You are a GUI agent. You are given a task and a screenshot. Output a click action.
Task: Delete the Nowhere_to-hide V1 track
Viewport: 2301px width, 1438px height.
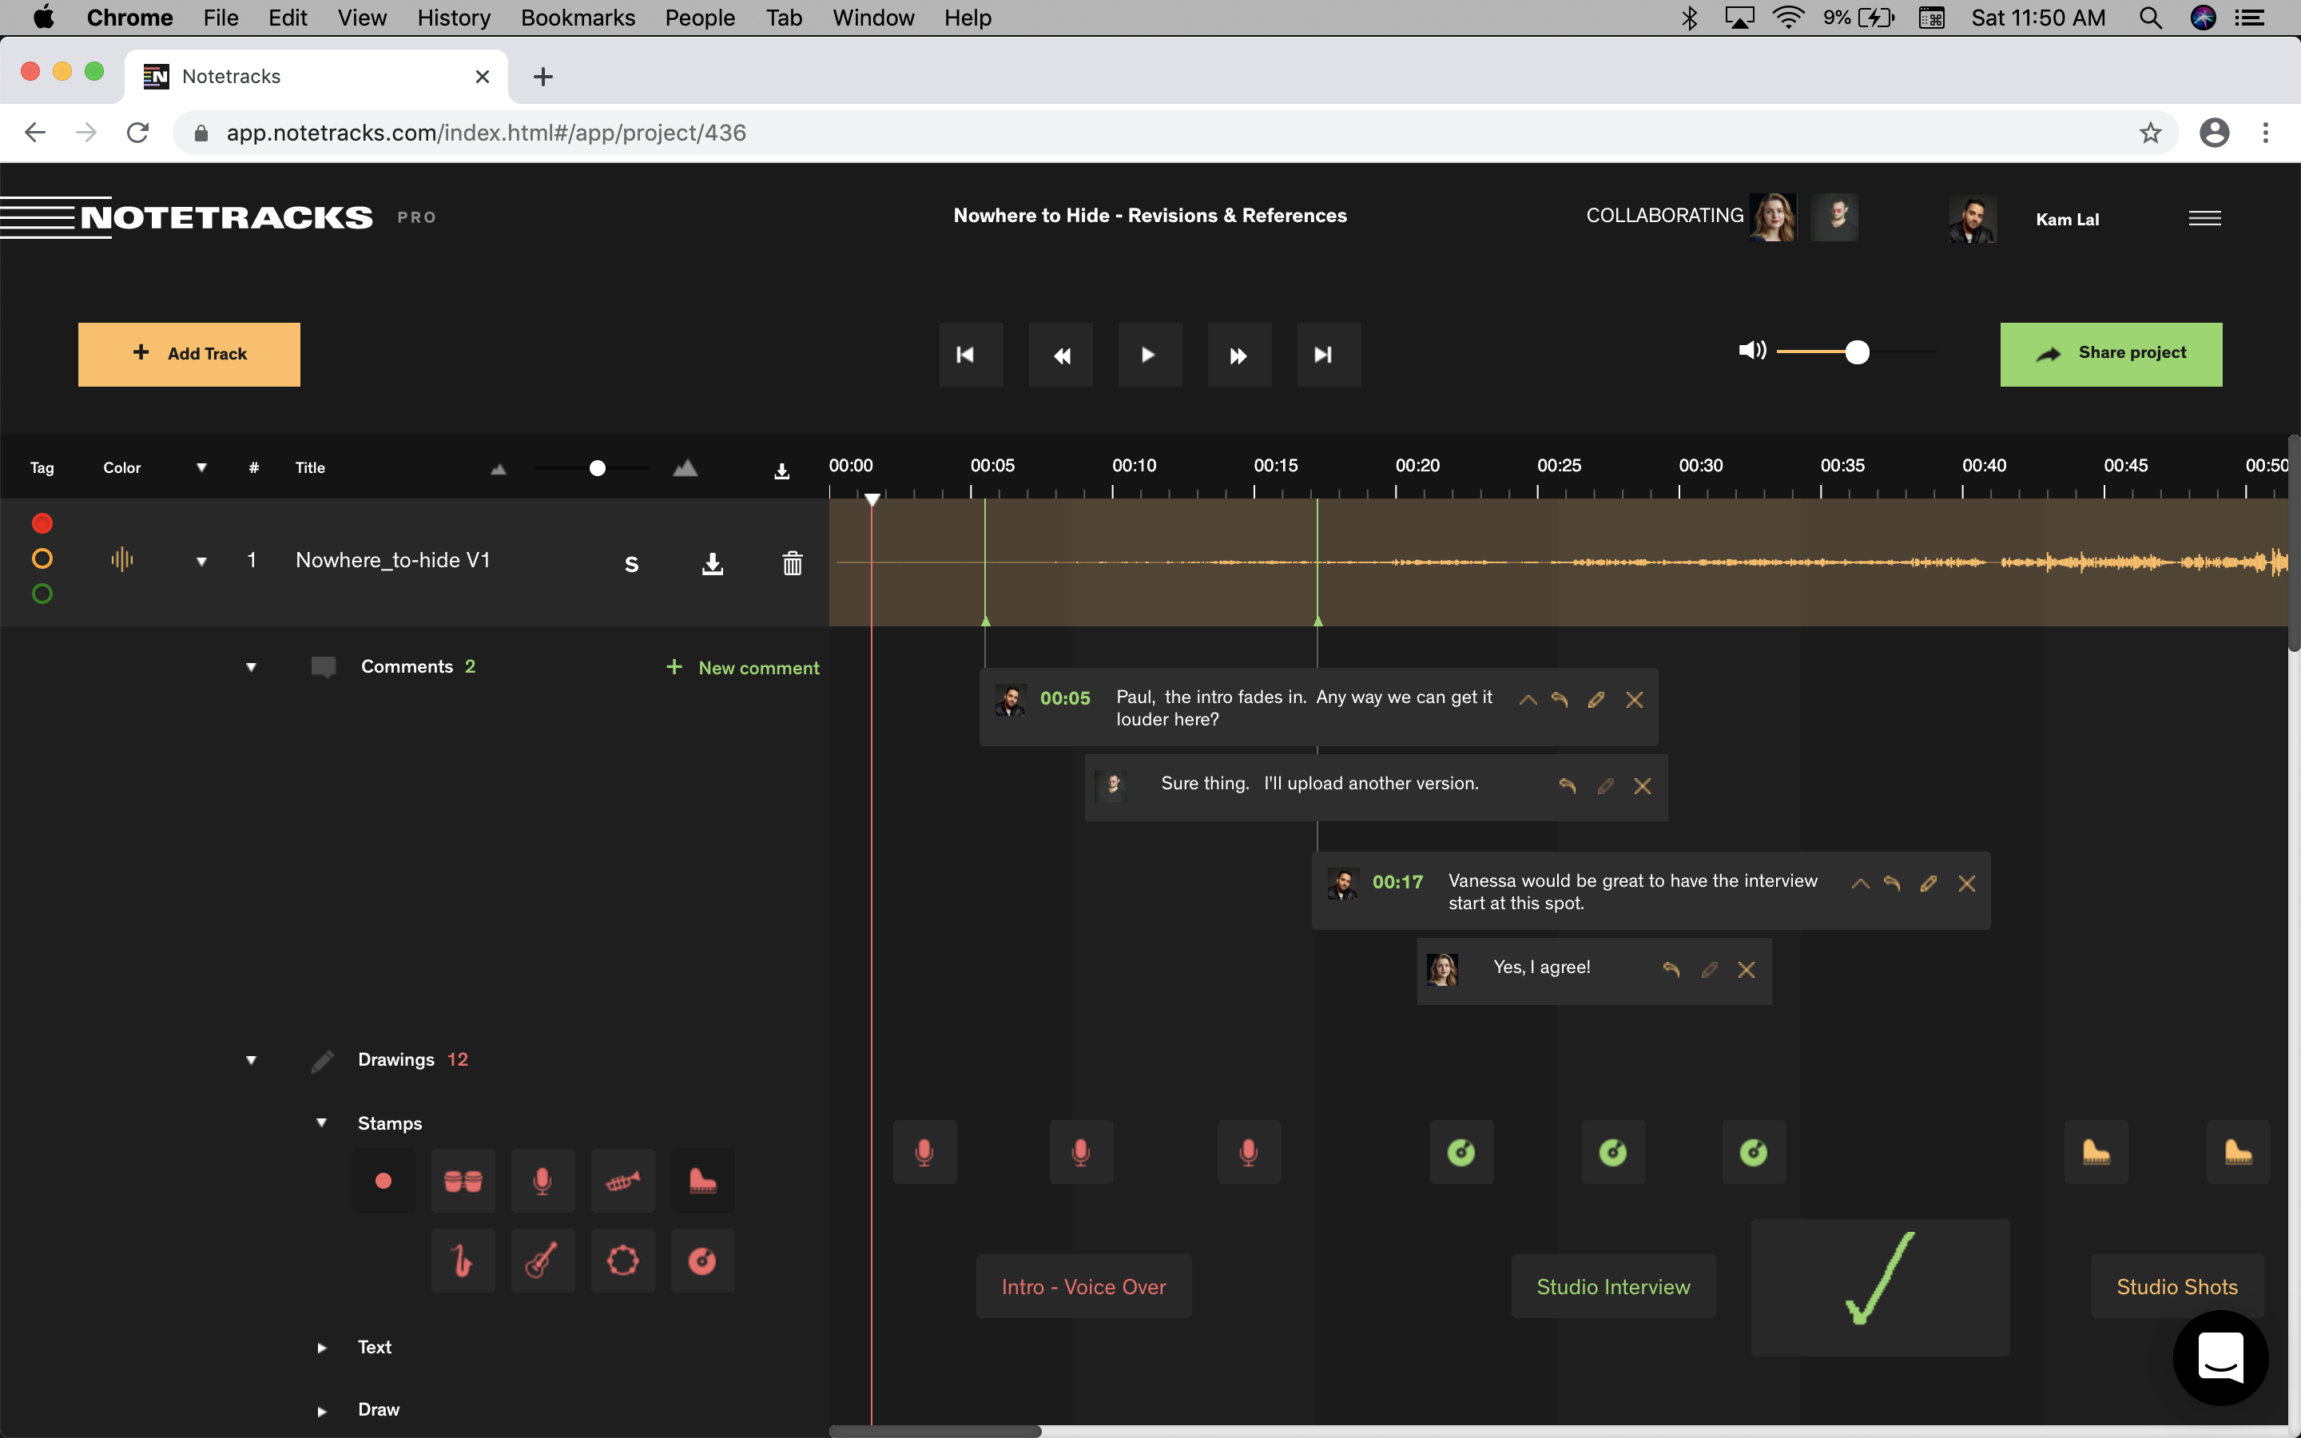coord(792,563)
